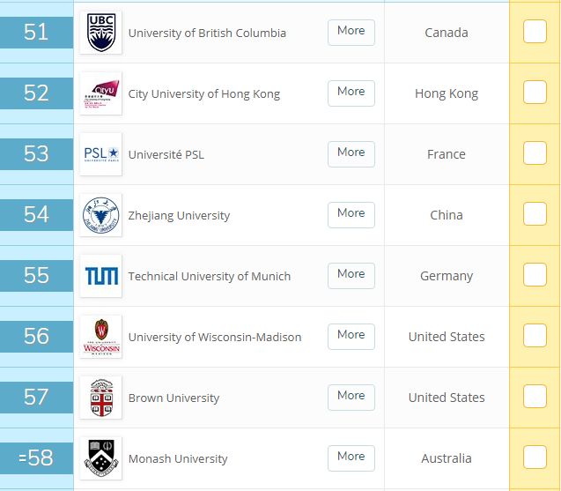
Task: Click the Brown University shield logo
Action: click(x=100, y=398)
